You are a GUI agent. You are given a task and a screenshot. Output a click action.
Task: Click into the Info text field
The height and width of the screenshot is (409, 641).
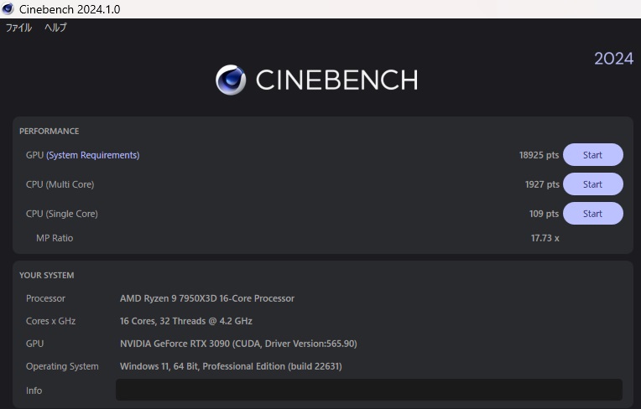368,390
